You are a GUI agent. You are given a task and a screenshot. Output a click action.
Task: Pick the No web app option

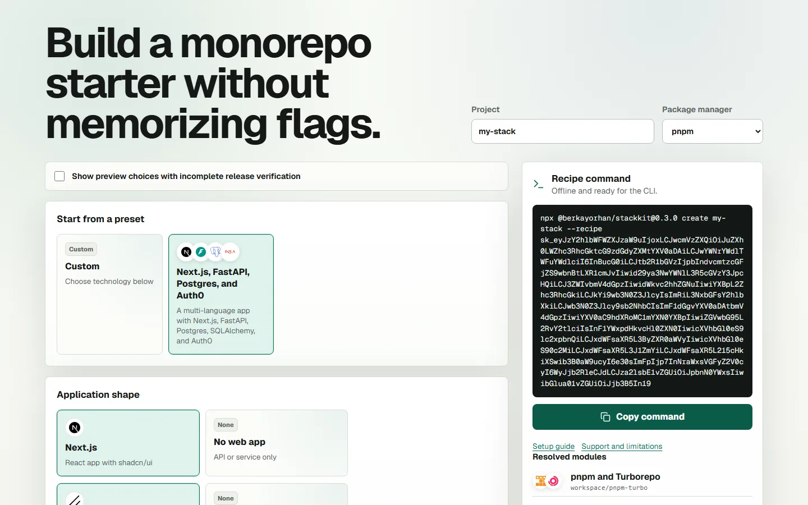pos(277,443)
